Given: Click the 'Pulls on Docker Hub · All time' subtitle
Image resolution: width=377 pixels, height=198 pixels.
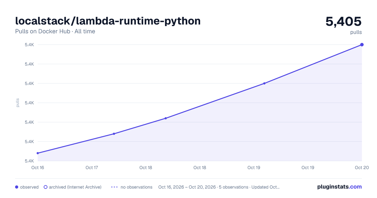Looking at the screenshot, I should (x=55, y=31).
